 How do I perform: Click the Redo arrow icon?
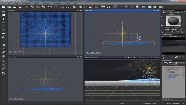click(x=56, y=7)
